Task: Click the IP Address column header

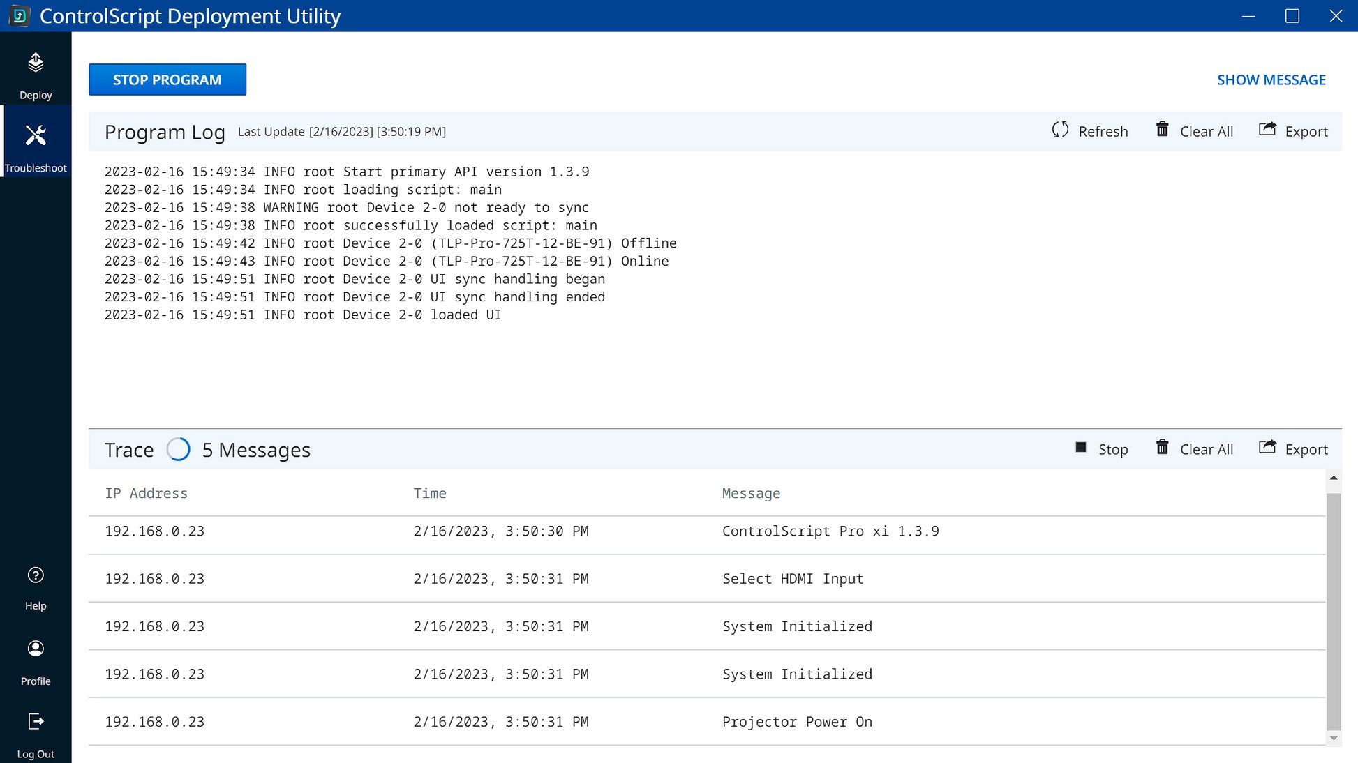Action: click(147, 493)
